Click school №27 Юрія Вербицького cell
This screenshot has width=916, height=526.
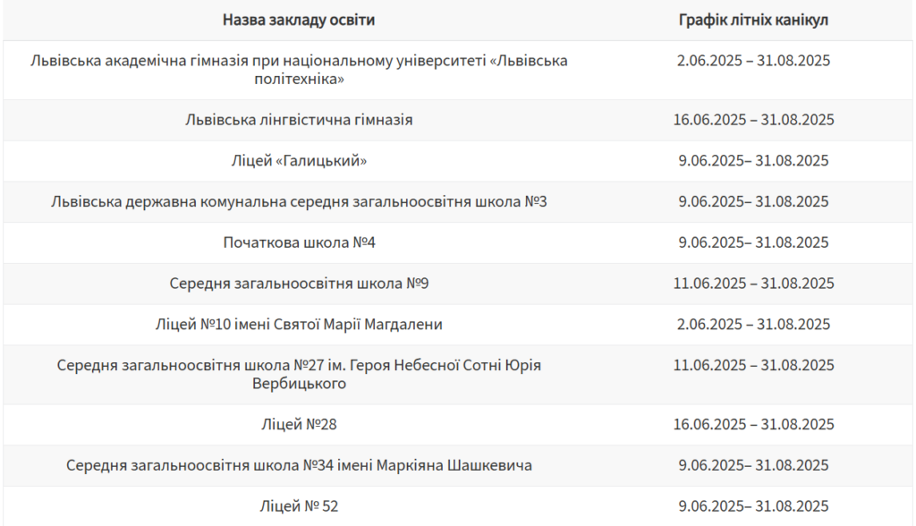pyautogui.click(x=299, y=374)
